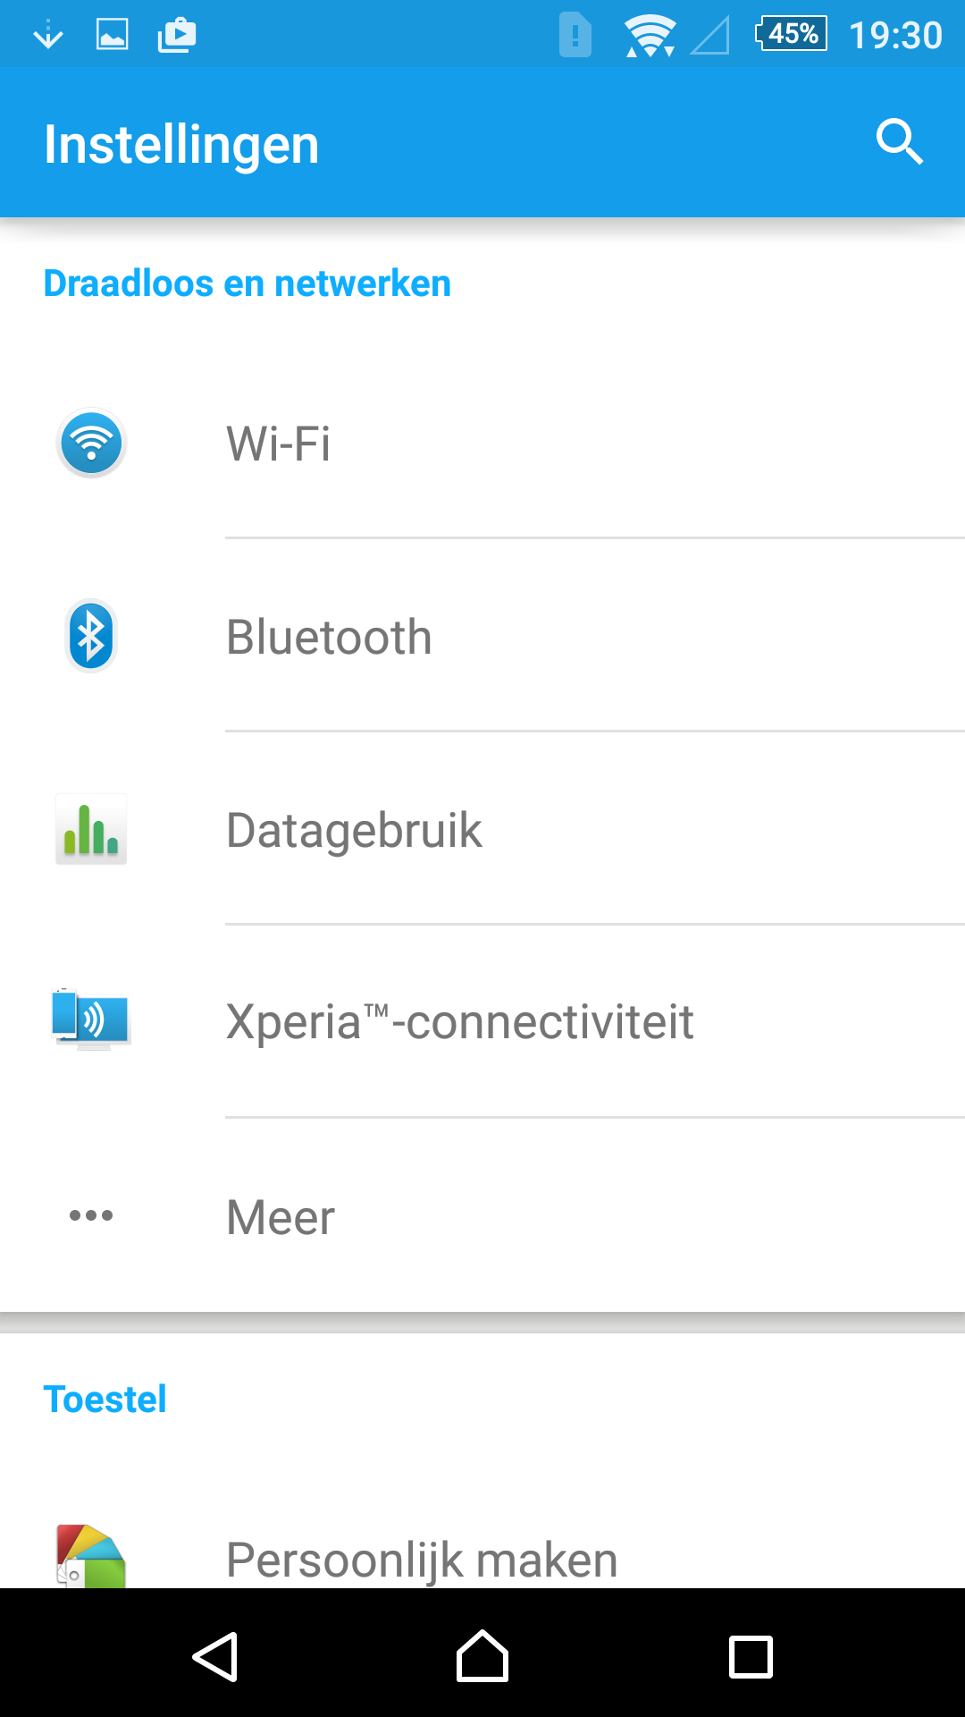Image resolution: width=965 pixels, height=1717 pixels.
Task: Tap the Xperia connectivity device icon
Action: point(91,1019)
